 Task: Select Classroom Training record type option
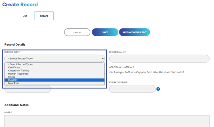(x=19, y=71)
